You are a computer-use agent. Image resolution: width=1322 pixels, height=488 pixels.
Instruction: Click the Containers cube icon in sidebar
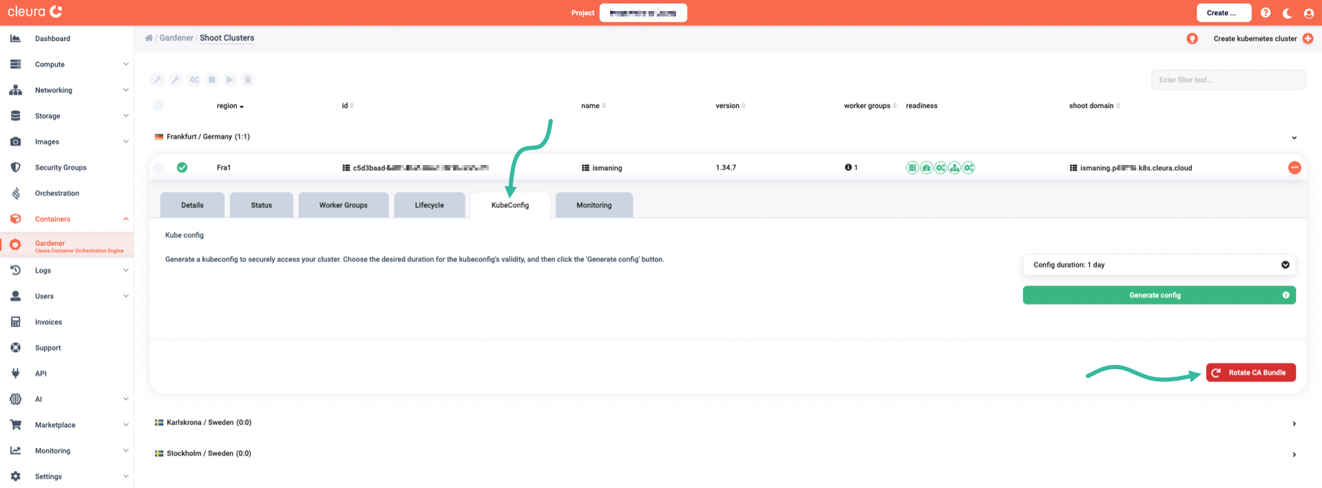[15, 219]
